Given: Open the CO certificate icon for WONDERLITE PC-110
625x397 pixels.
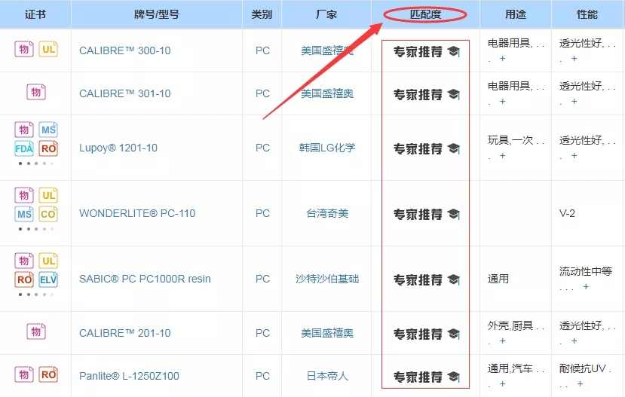Looking at the screenshot, I should pos(48,214).
